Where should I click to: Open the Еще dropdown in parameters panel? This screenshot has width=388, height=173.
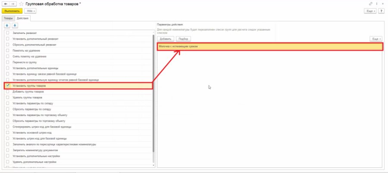coord(375,39)
